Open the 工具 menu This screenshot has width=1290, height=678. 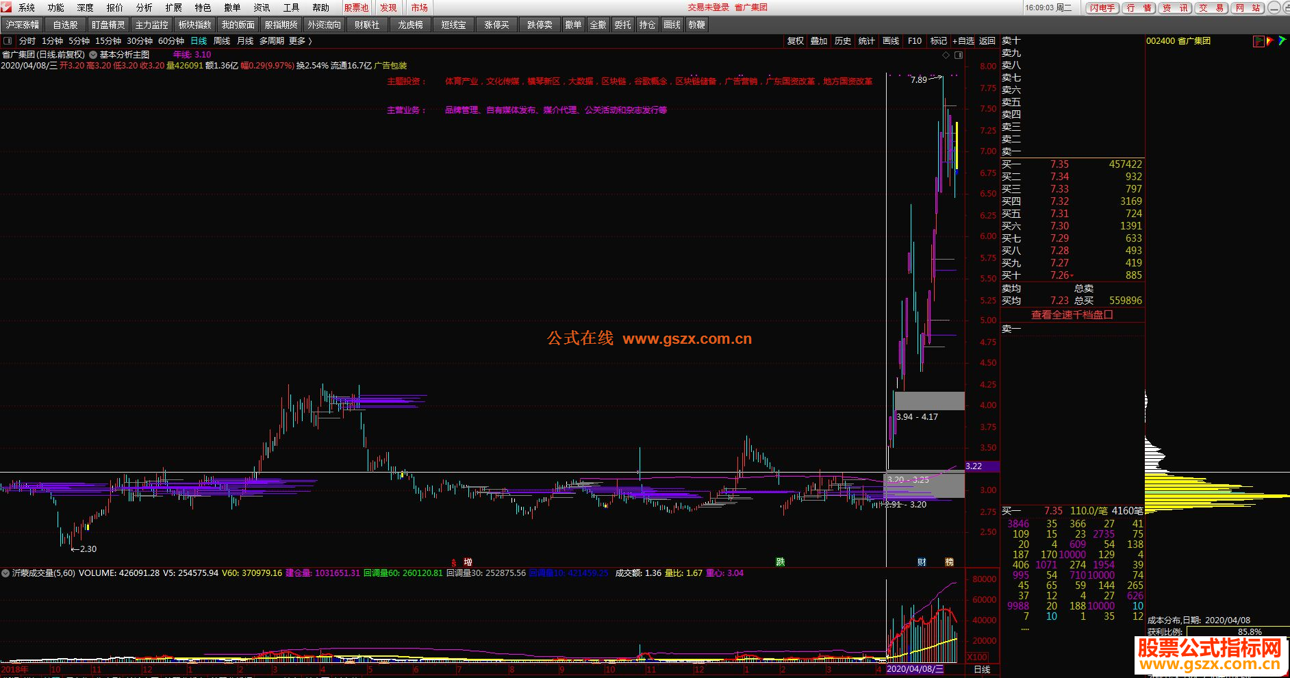(x=292, y=8)
